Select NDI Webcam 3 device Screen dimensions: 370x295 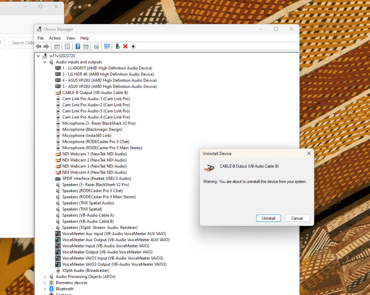pos(94,166)
